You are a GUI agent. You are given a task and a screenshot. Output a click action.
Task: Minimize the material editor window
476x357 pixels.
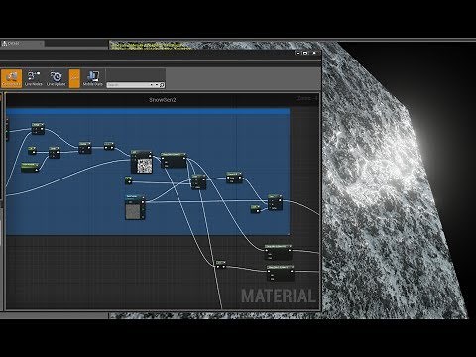297,53
